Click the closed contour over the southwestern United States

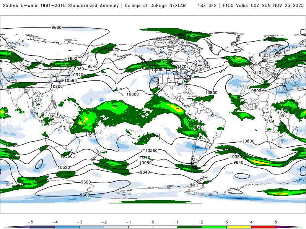click(x=154, y=83)
